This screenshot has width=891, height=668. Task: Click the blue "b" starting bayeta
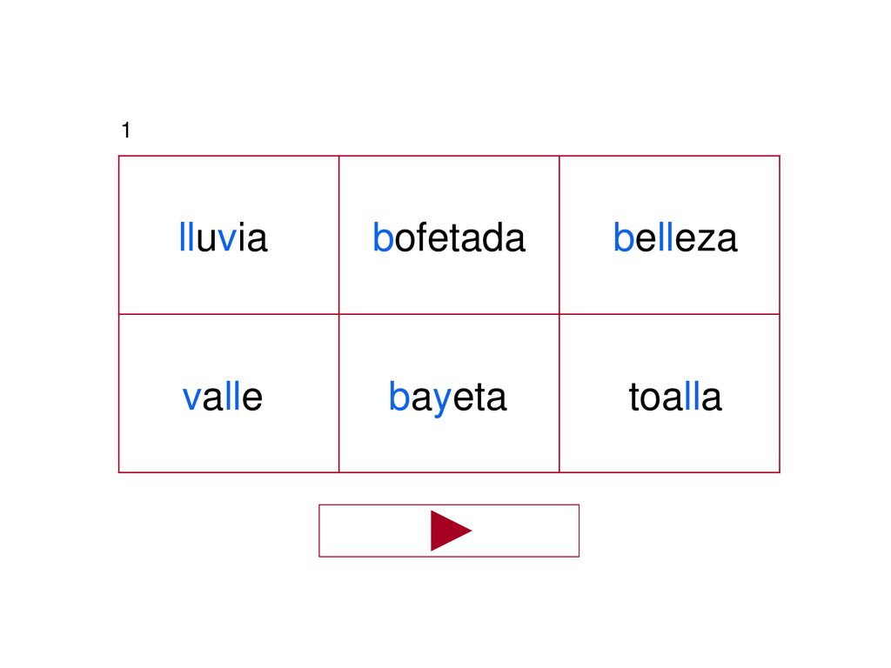pos(399,396)
